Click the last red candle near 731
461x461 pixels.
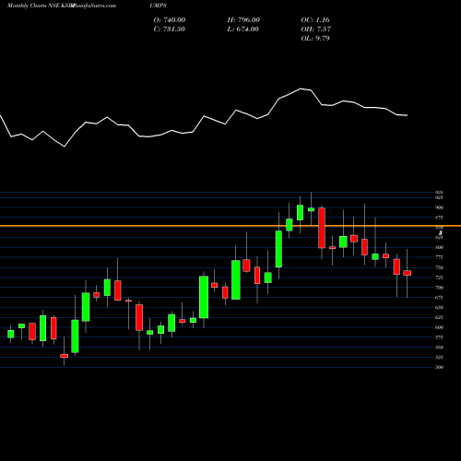pos(408,273)
